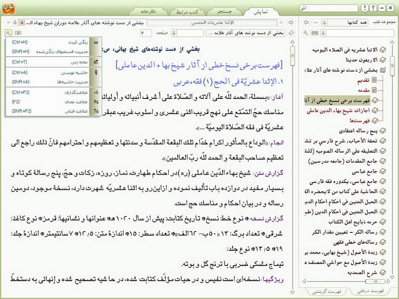This screenshot has height=299, width=399.
Task: Select پنج رساله اعتقادی in book list
Action: coord(358,131)
